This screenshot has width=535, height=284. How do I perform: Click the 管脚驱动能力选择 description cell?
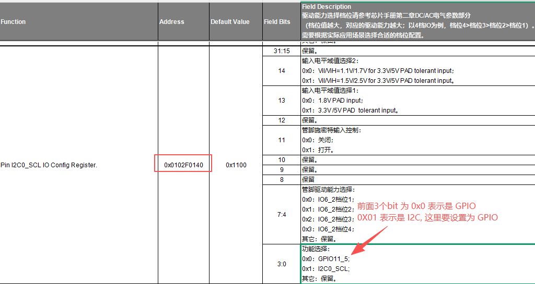pos(418,214)
